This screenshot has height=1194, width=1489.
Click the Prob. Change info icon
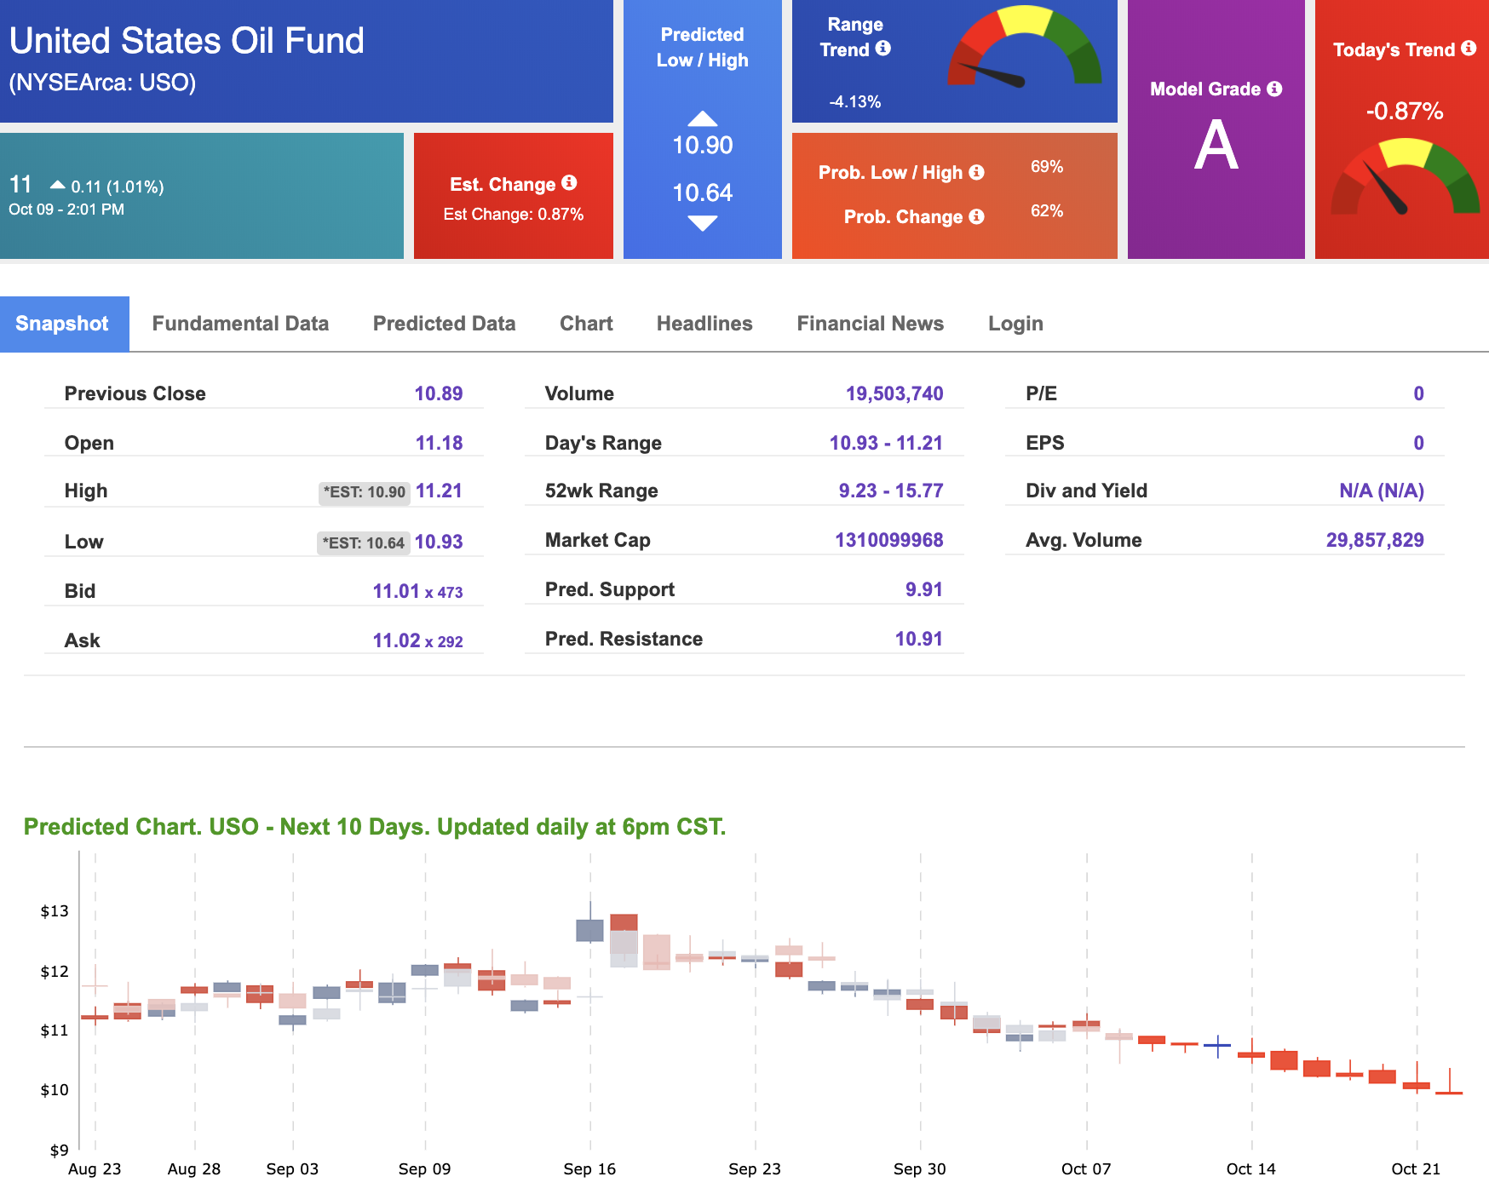point(977,216)
